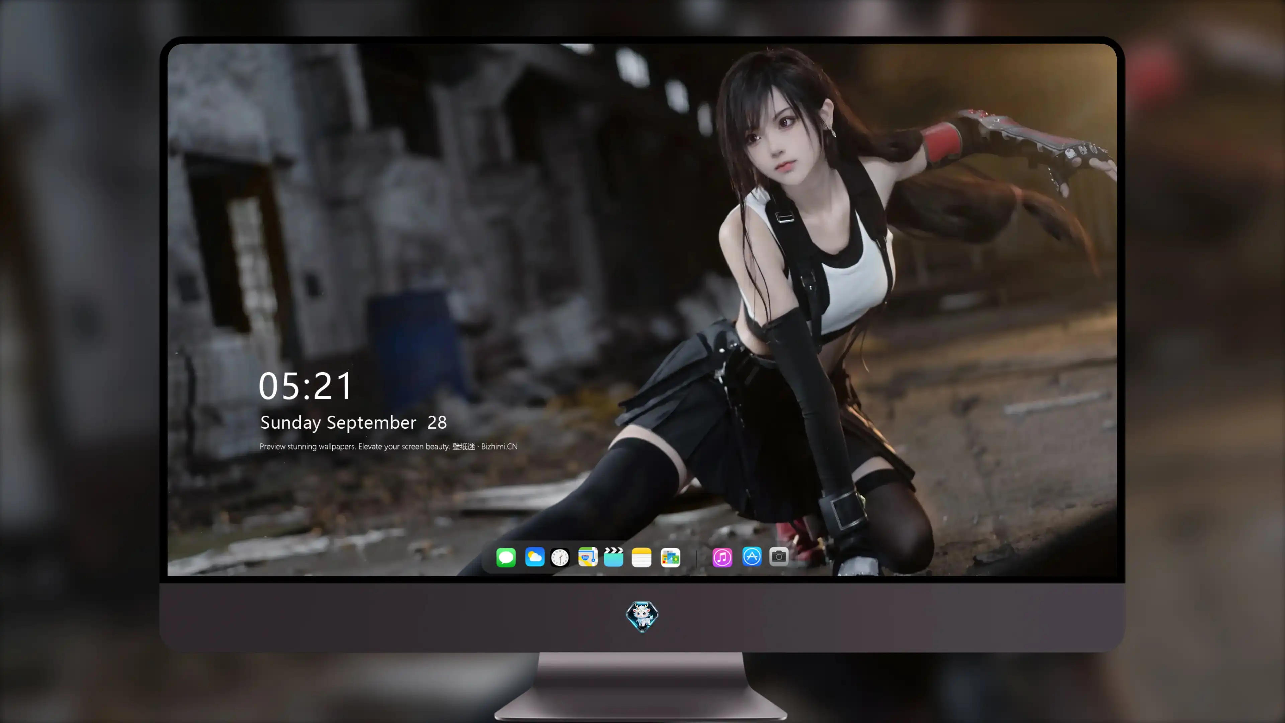Viewport: 1285px width, 723px height.
Task: Launch the Weather app from the dock
Action: pyautogui.click(x=535, y=557)
